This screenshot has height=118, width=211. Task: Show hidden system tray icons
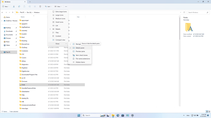click(184, 115)
